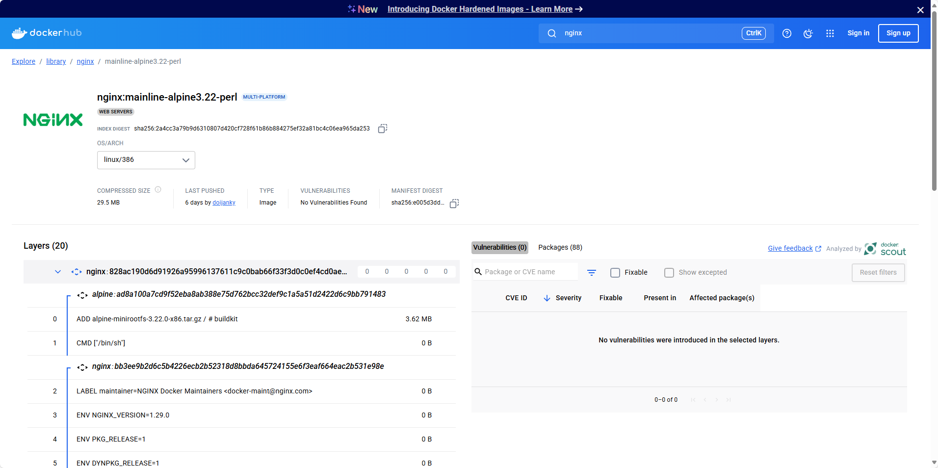
Task: Click Reset filters button
Action: [878, 273]
